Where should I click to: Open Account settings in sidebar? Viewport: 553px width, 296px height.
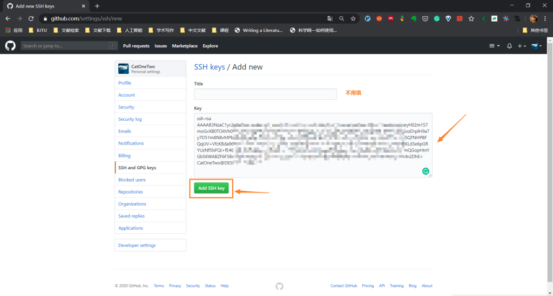(150, 95)
